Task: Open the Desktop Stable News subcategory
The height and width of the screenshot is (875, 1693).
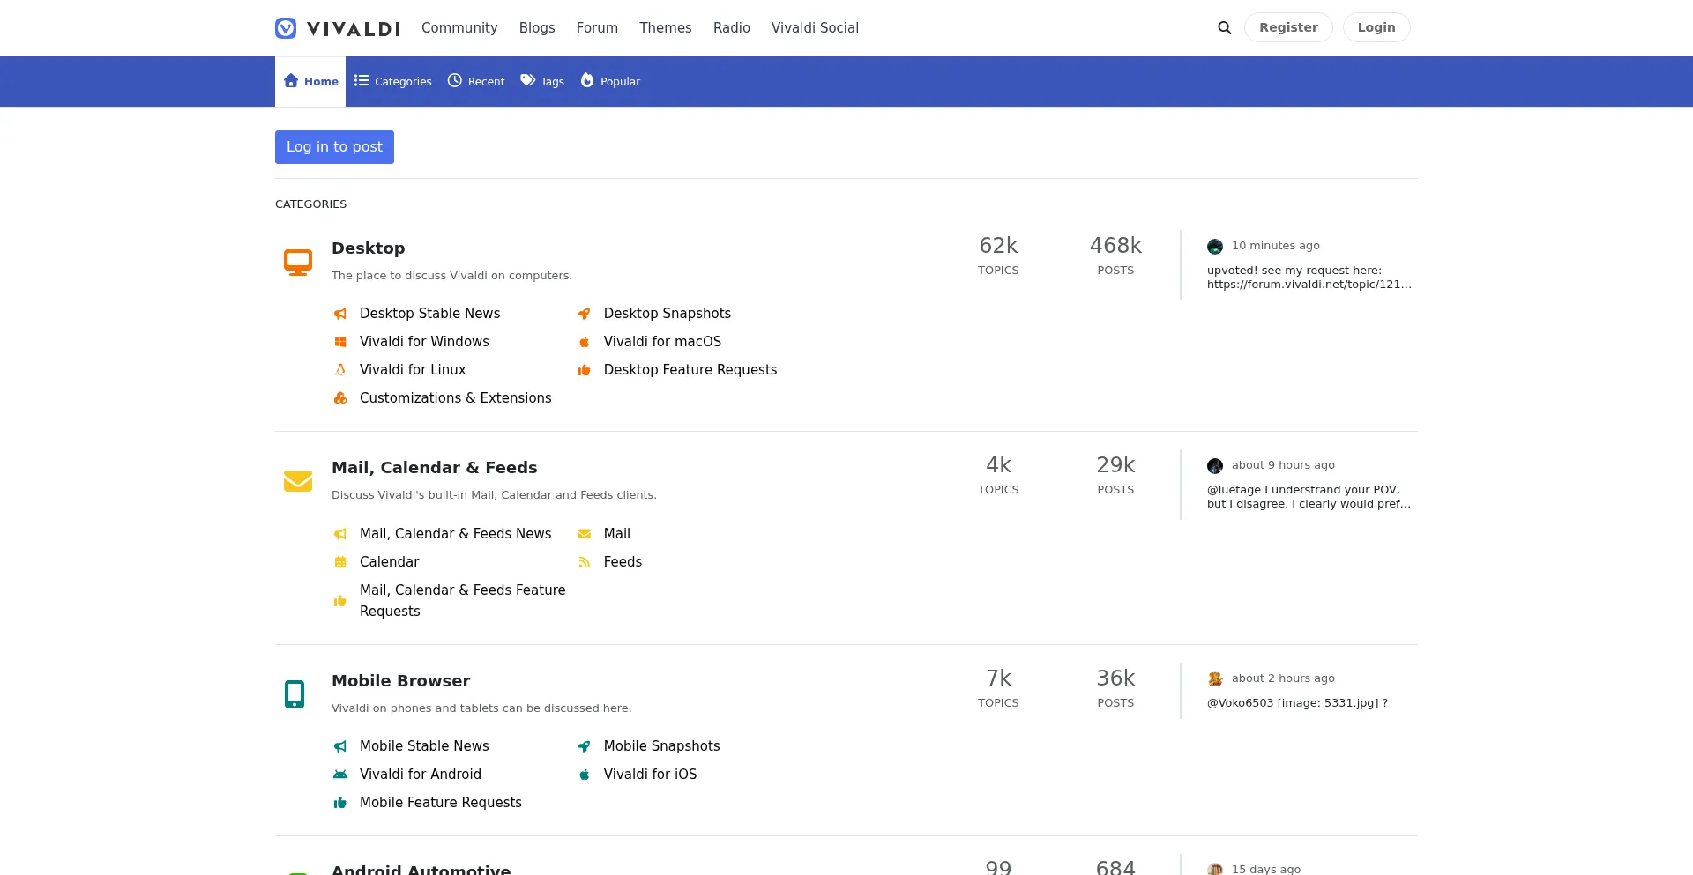Action: click(429, 314)
